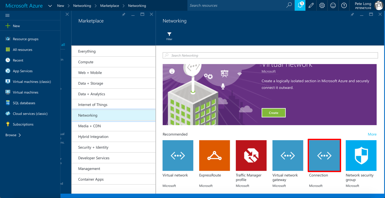Click the Microsoft publisher link in banner
385x198 pixels.
tap(268, 72)
